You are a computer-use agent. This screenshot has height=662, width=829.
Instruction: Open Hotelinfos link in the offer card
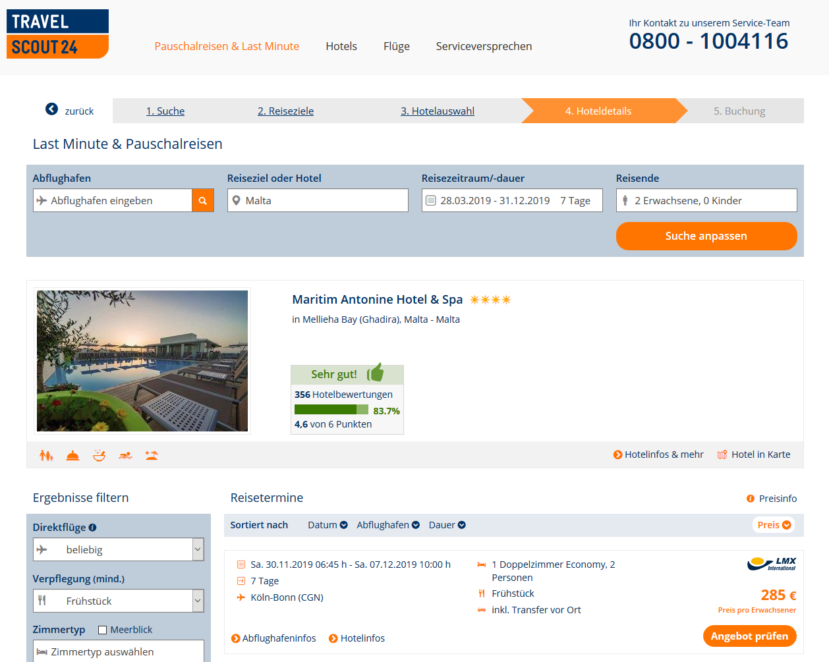357,638
